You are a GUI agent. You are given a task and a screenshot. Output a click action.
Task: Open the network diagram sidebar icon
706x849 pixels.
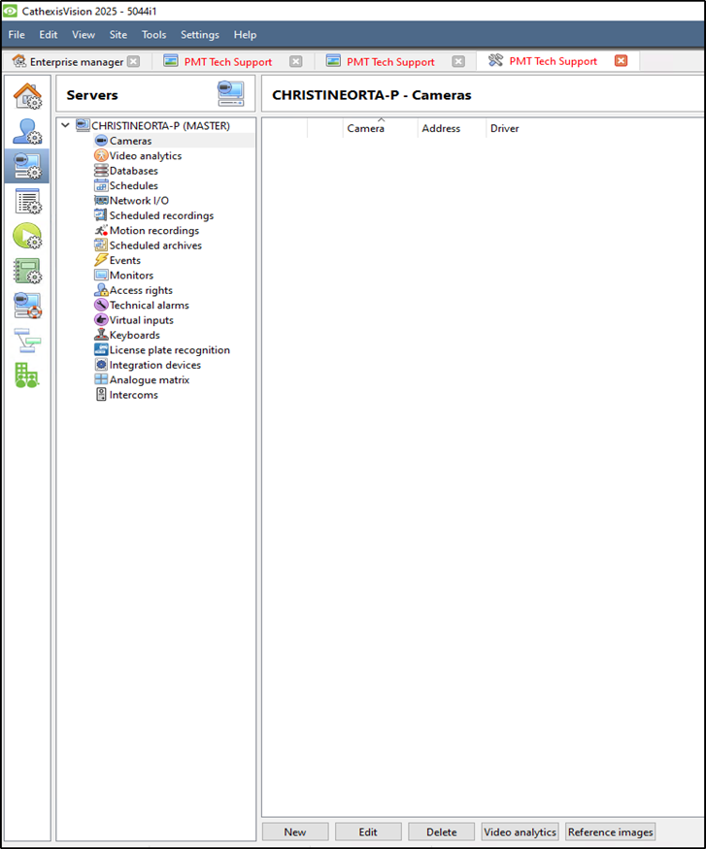click(x=27, y=340)
